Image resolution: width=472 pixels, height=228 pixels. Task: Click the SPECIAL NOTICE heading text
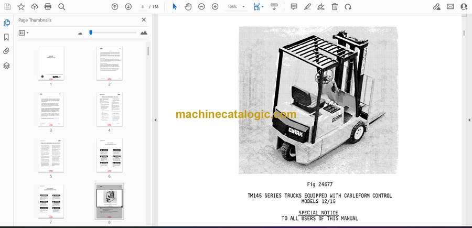[318, 213]
